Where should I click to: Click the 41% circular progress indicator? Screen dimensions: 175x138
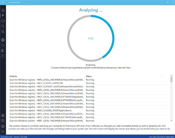pyautogui.click(x=90, y=38)
